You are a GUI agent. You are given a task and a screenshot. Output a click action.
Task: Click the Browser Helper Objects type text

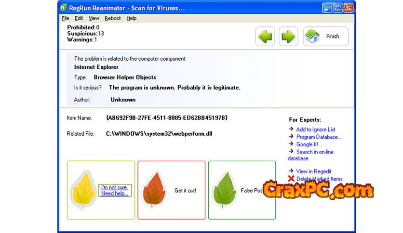coord(125,77)
